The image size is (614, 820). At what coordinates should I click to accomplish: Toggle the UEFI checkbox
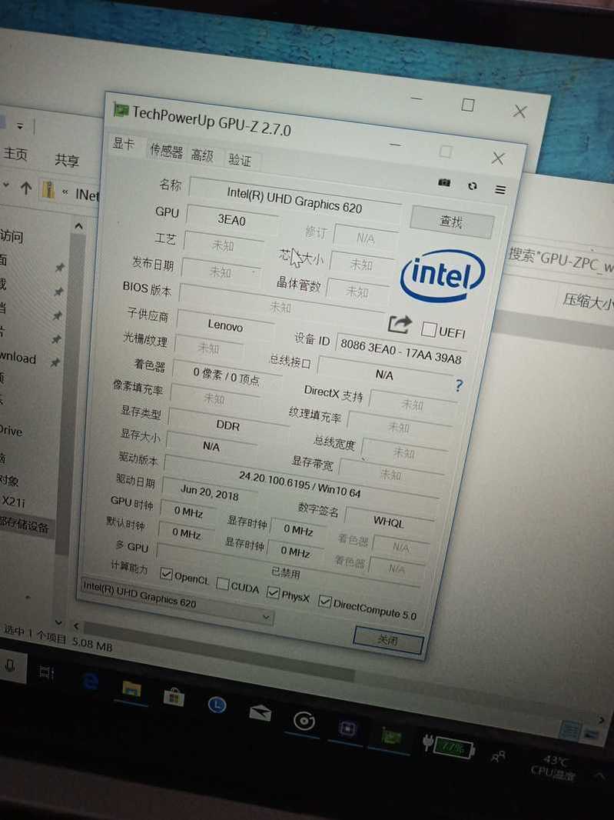coord(428,330)
